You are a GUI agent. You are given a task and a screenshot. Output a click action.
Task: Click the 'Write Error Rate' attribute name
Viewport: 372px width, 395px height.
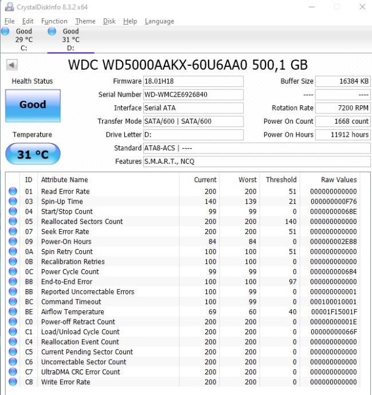(x=65, y=382)
